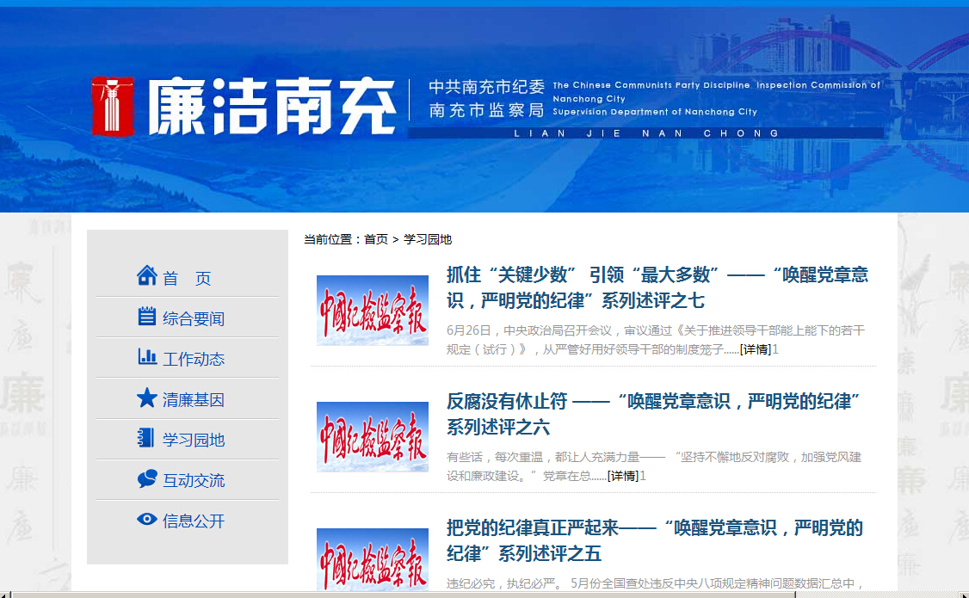Click 首页 in the breadcrumb path

coord(376,239)
